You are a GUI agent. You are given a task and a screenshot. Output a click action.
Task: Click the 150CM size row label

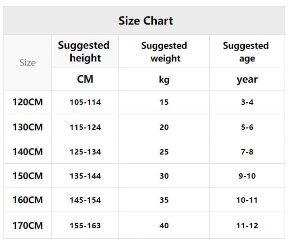click(28, 176)
